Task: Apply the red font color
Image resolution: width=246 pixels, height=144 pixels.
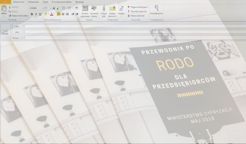Action: point(51,14)
